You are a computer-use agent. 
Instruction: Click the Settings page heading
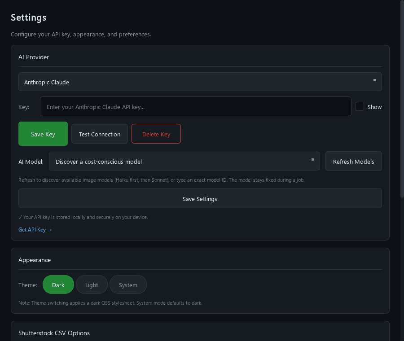pyautogui.click(x=29, y=17)
